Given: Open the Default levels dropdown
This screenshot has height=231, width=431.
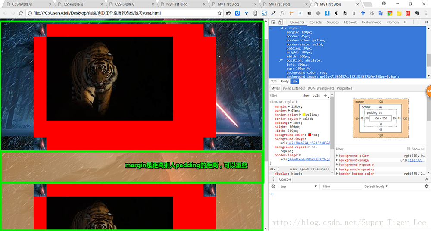Looking at the screenshot, I should tap(376, 187).
